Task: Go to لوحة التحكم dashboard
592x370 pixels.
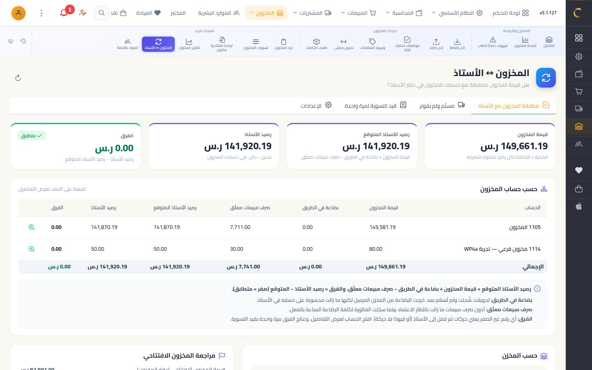Action: click(x=511, y=13)
